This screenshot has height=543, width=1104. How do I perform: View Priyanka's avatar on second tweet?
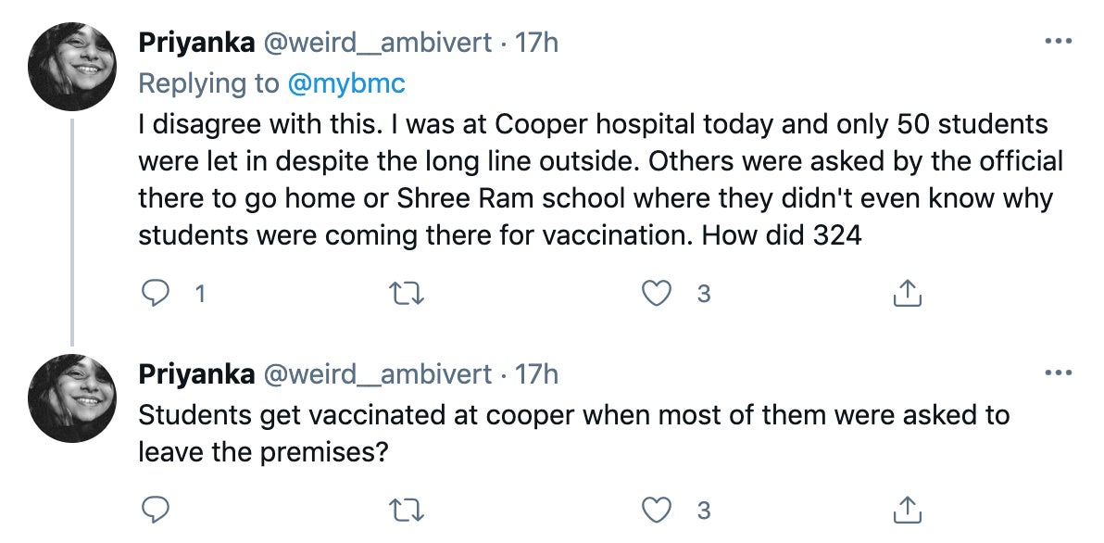[71, 398]
